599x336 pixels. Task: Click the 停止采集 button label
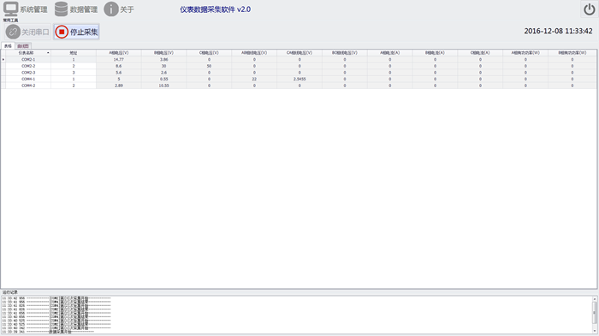coord(84,32)
